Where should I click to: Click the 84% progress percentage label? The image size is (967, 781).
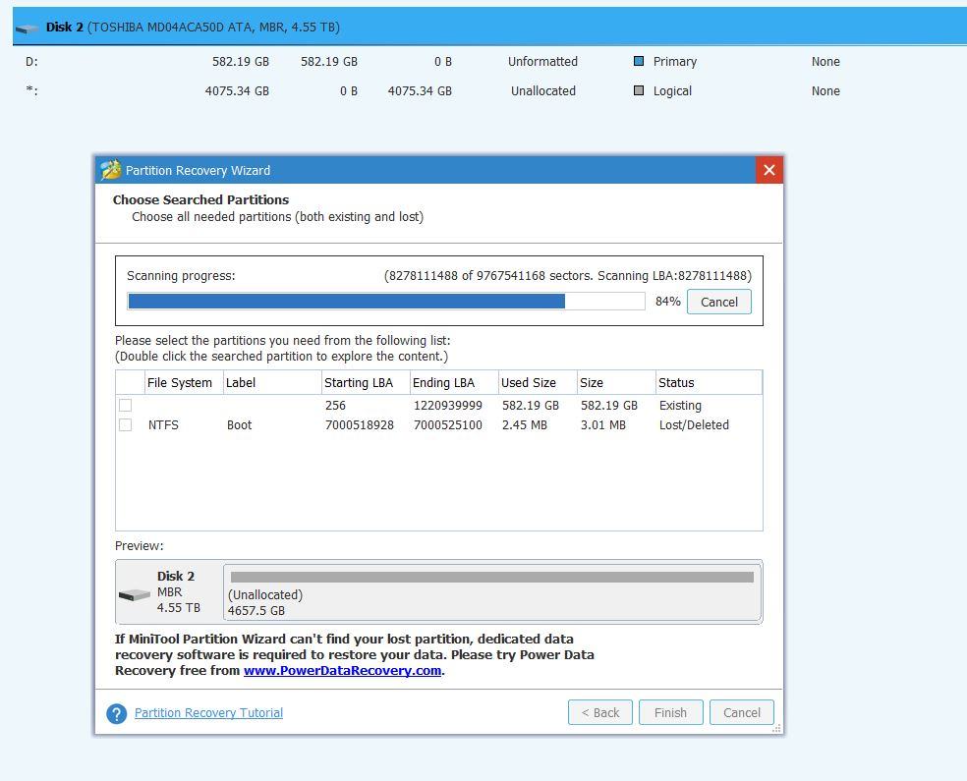click(668, 301)
